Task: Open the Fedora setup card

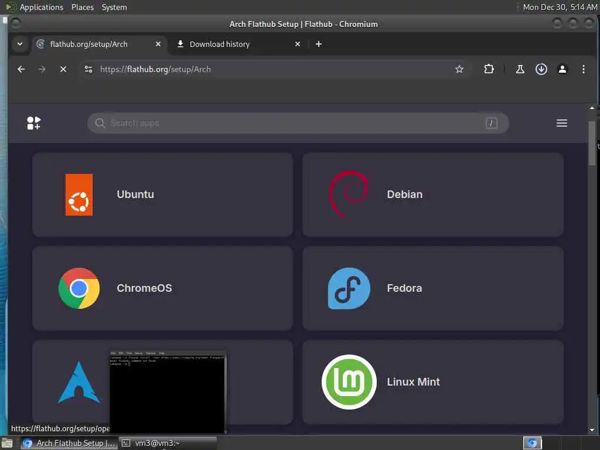Action: click(433, 288)
